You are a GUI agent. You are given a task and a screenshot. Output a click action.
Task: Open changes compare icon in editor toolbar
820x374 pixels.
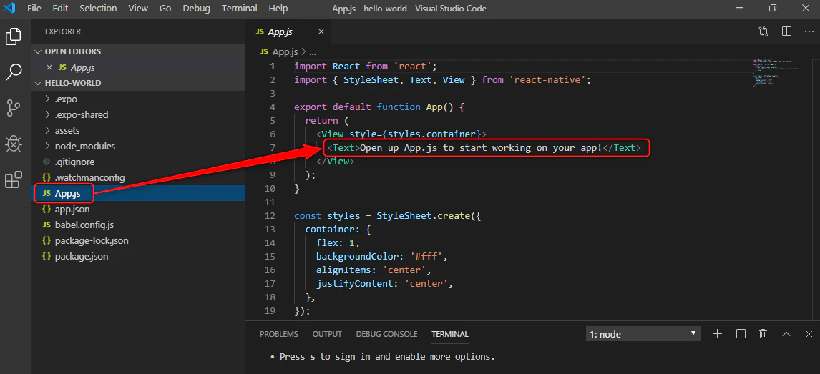763,32
